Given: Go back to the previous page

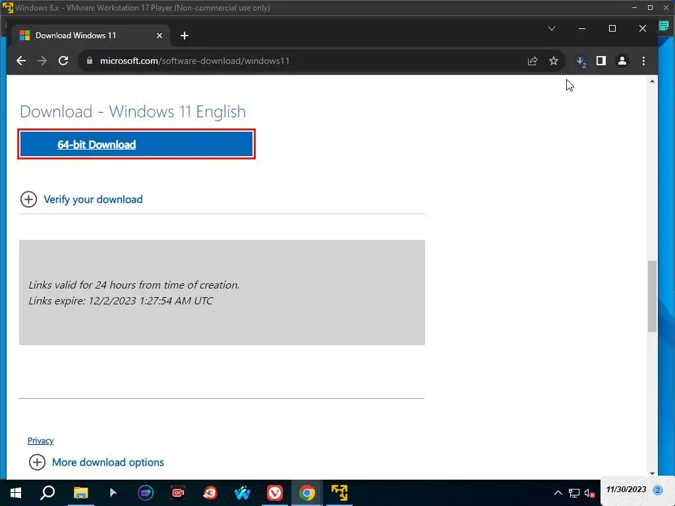Looking at the screenshot, I should [20, 61].
